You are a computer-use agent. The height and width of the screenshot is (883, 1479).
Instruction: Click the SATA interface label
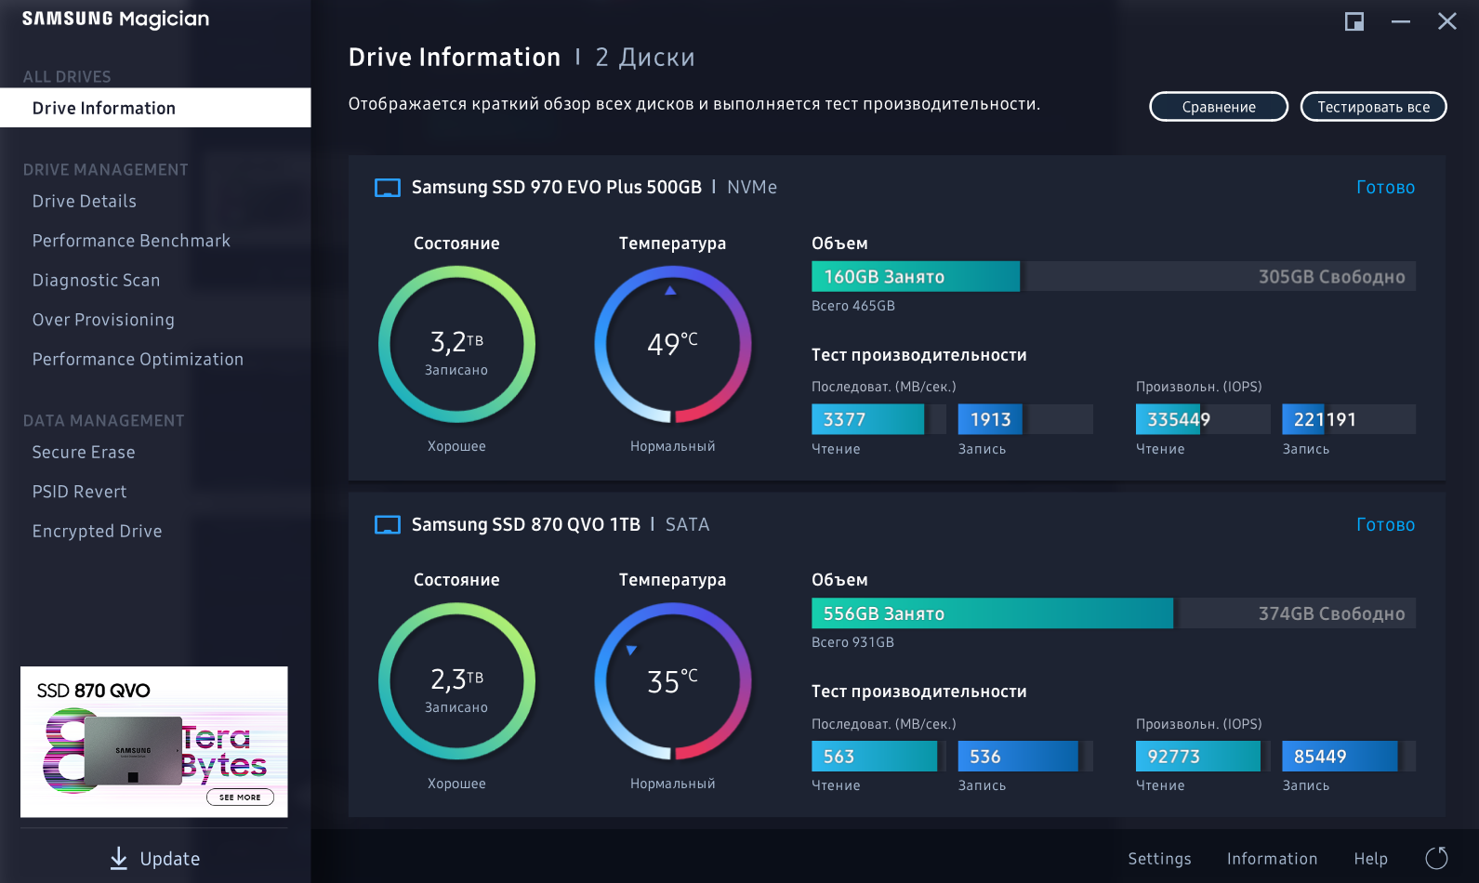[x=687, y=525]
